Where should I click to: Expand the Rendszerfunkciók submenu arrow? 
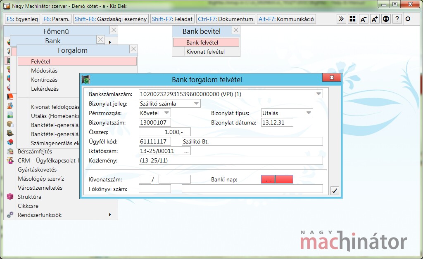[110, 214]
